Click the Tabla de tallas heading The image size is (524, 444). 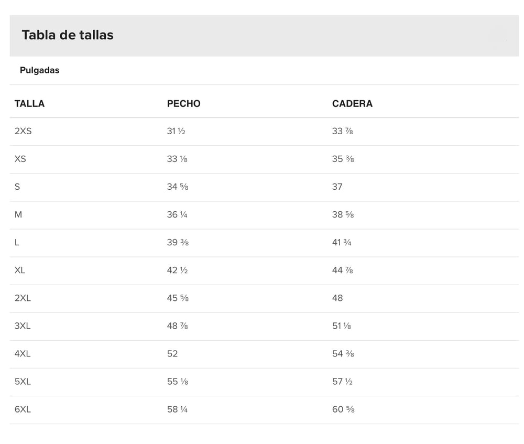point(68,35)
